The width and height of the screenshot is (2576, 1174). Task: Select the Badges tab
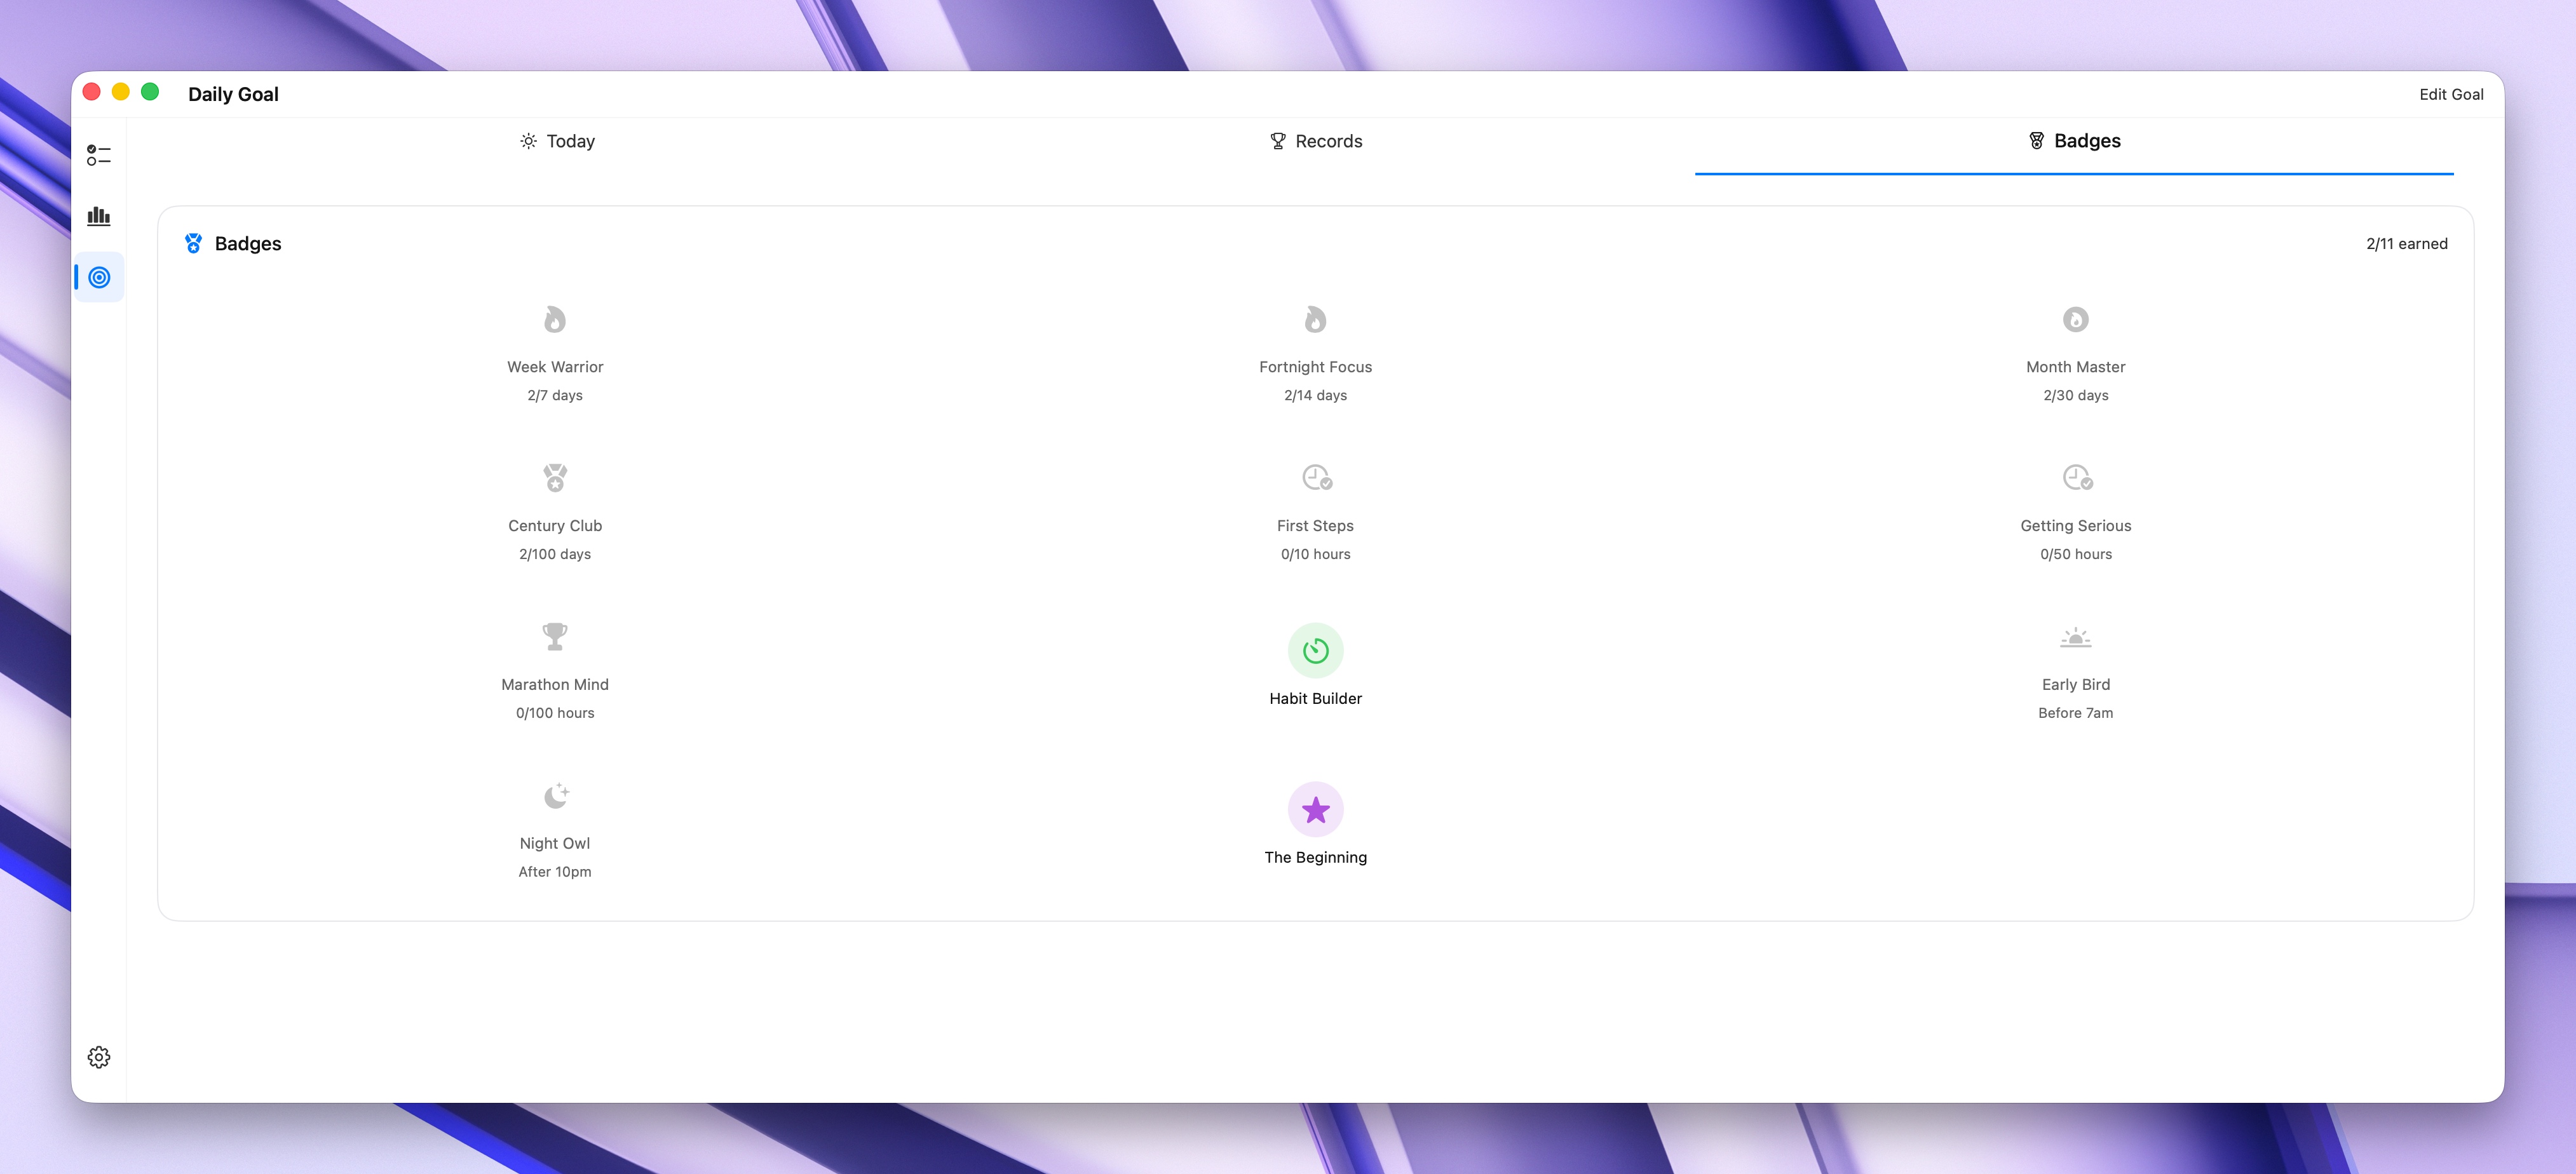2074,141
